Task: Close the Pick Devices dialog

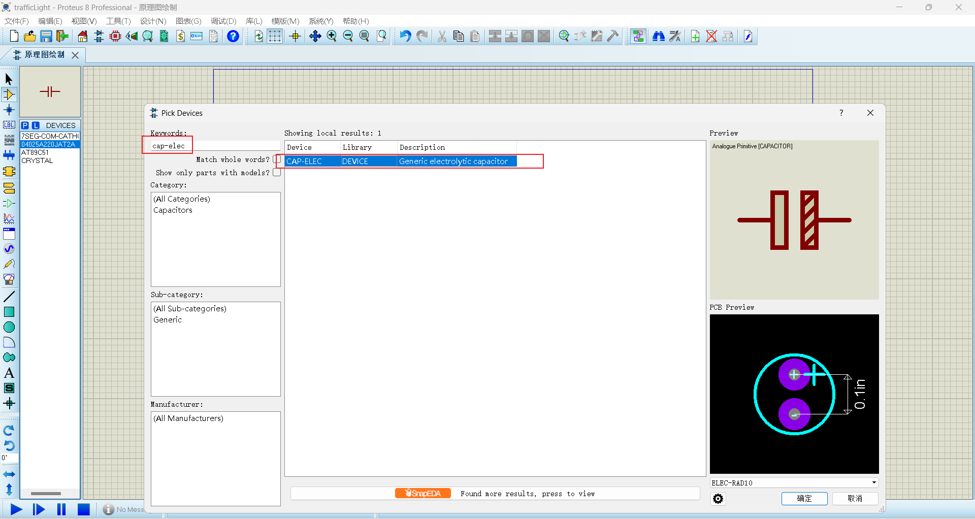Action: click(870, 113)
